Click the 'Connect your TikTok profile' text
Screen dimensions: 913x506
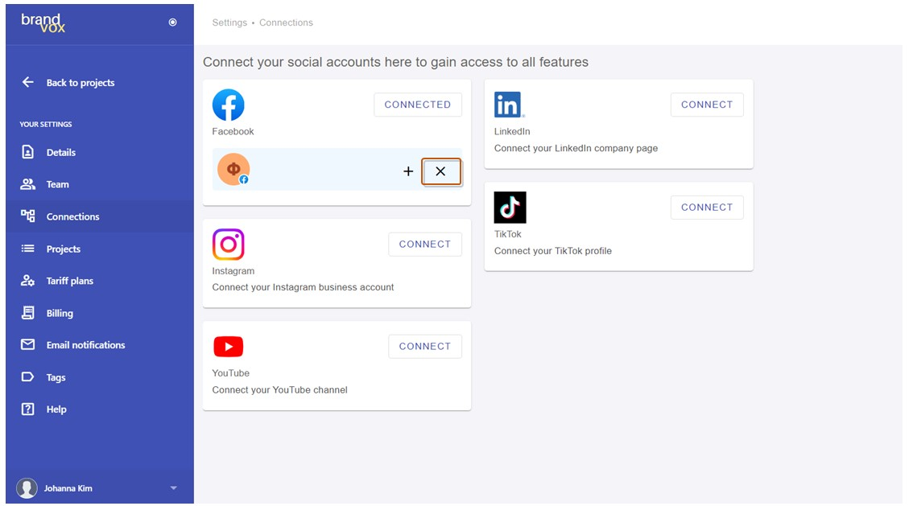click(553, 251)
